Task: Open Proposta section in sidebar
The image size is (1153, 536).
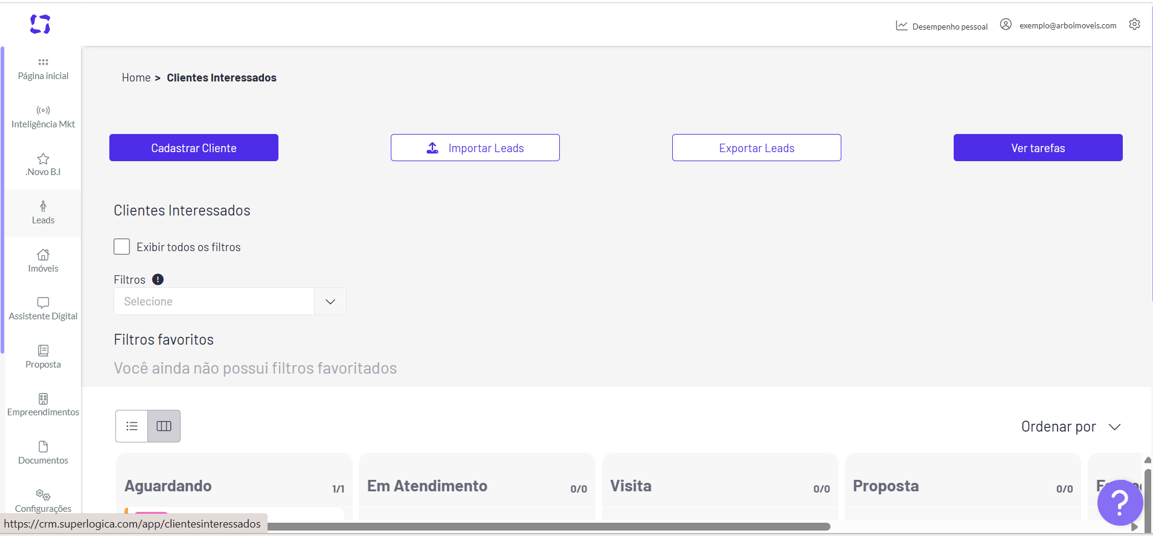Action: (x=43, y=357)
